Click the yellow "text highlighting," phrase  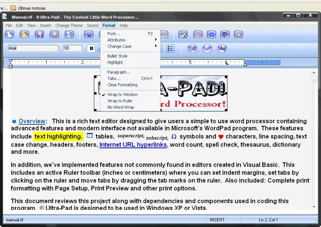click(x=58, y=136)
